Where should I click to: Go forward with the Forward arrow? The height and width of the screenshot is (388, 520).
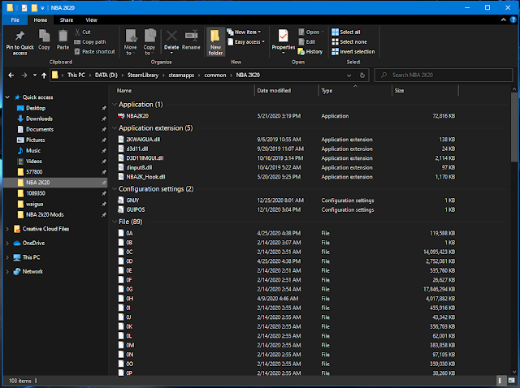pyautogui.click(x=24, y=75)
